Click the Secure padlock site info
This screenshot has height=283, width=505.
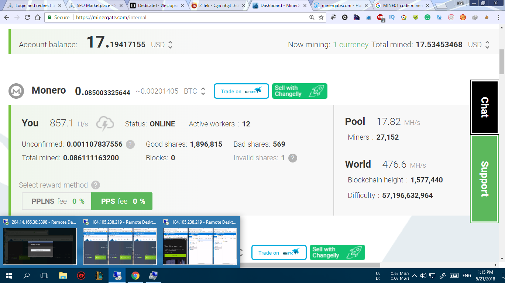point(59,17)
